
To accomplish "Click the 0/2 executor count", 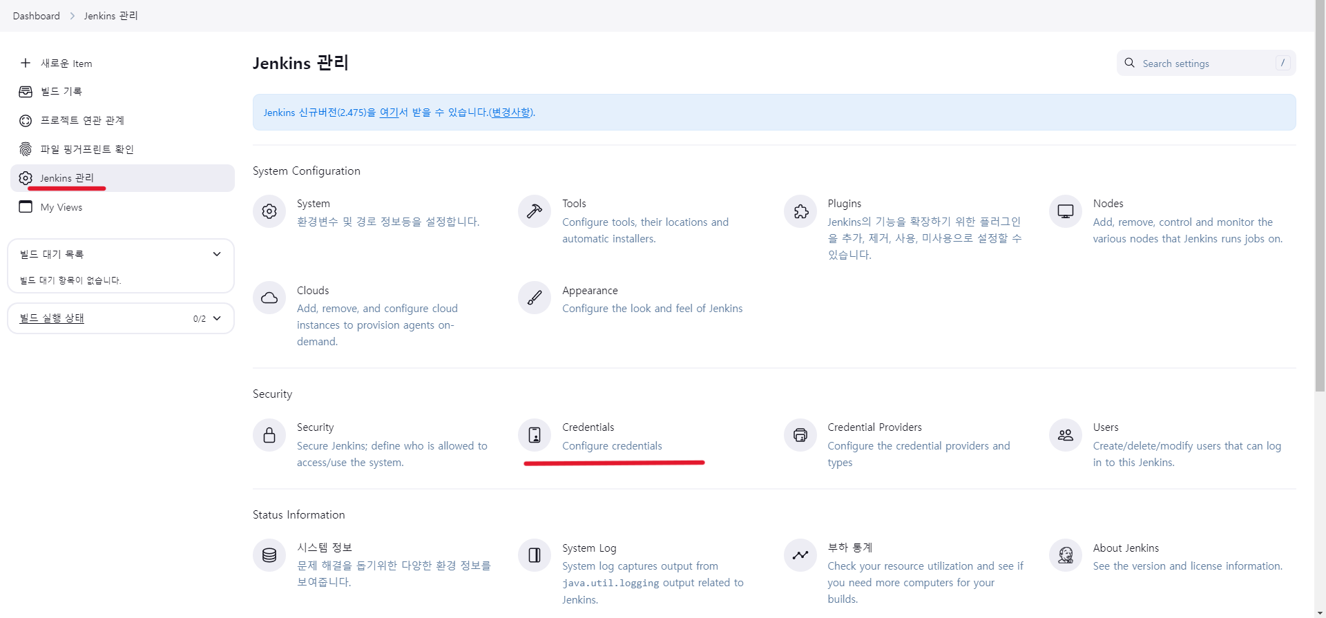I will pyautogui.click(x=200, y=319).
